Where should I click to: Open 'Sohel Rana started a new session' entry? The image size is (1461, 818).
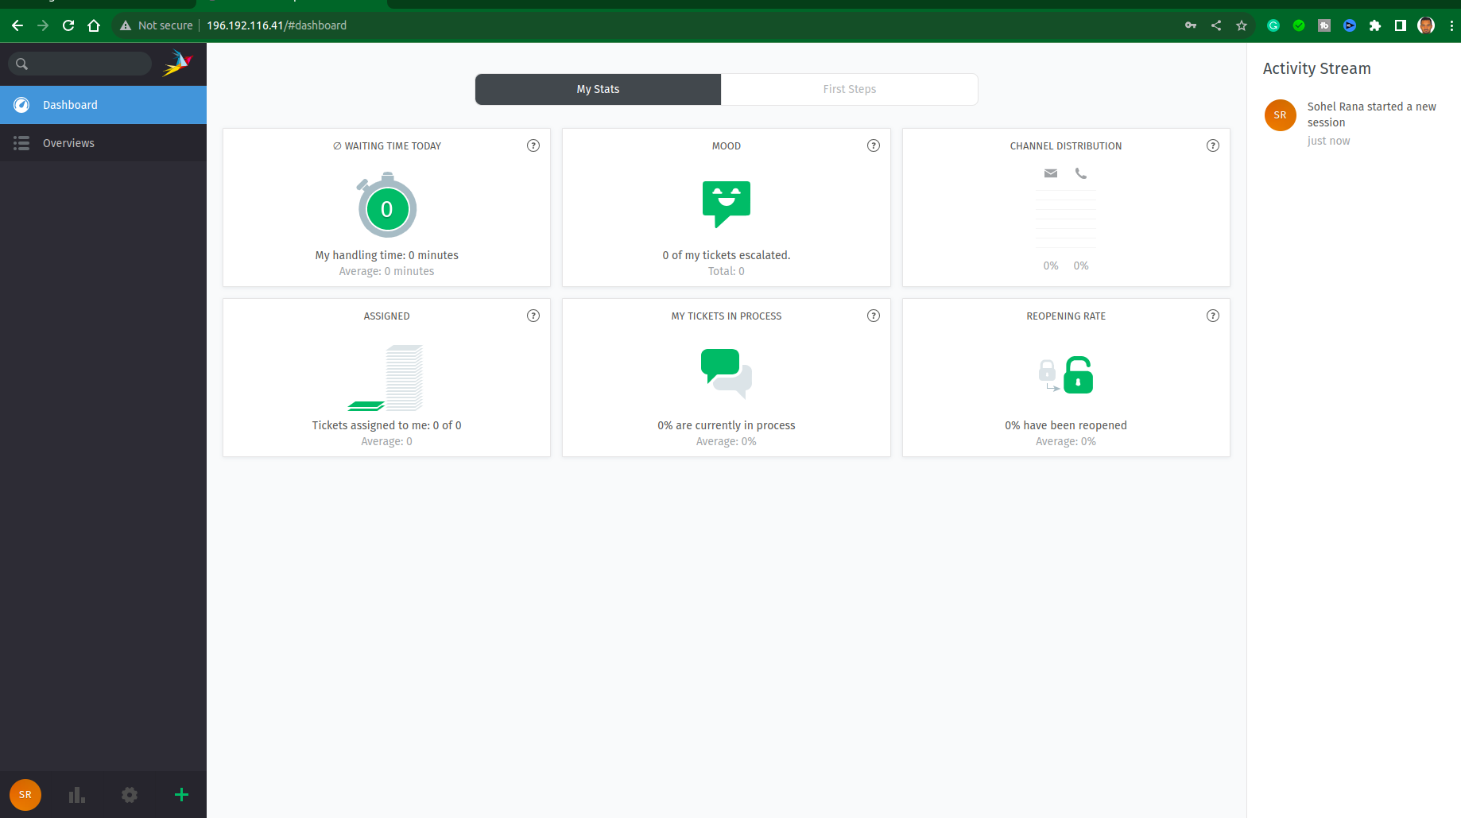pos(1371,114)
